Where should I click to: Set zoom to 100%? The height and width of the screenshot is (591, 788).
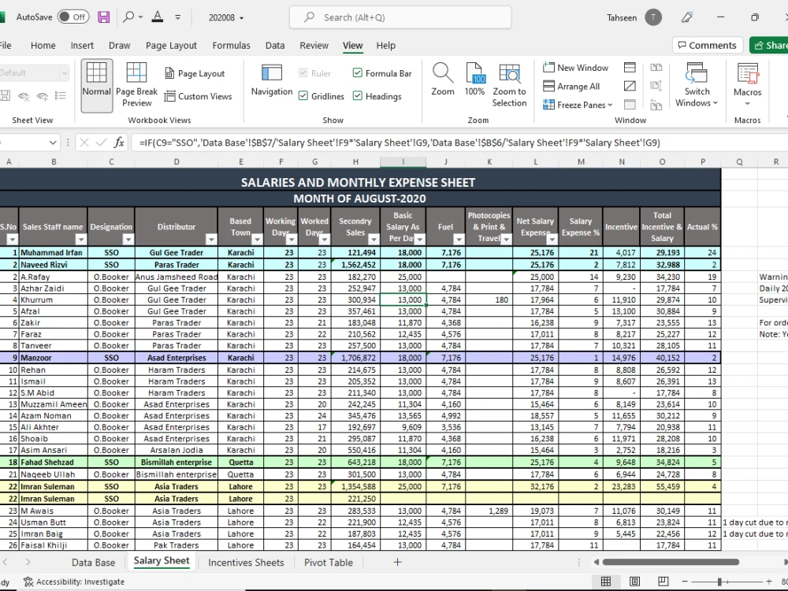(474, 80)
